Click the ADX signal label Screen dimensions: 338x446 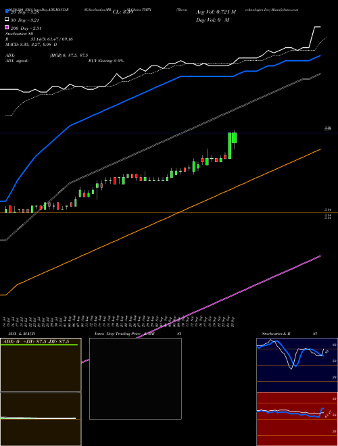click(x=17, y=61)
